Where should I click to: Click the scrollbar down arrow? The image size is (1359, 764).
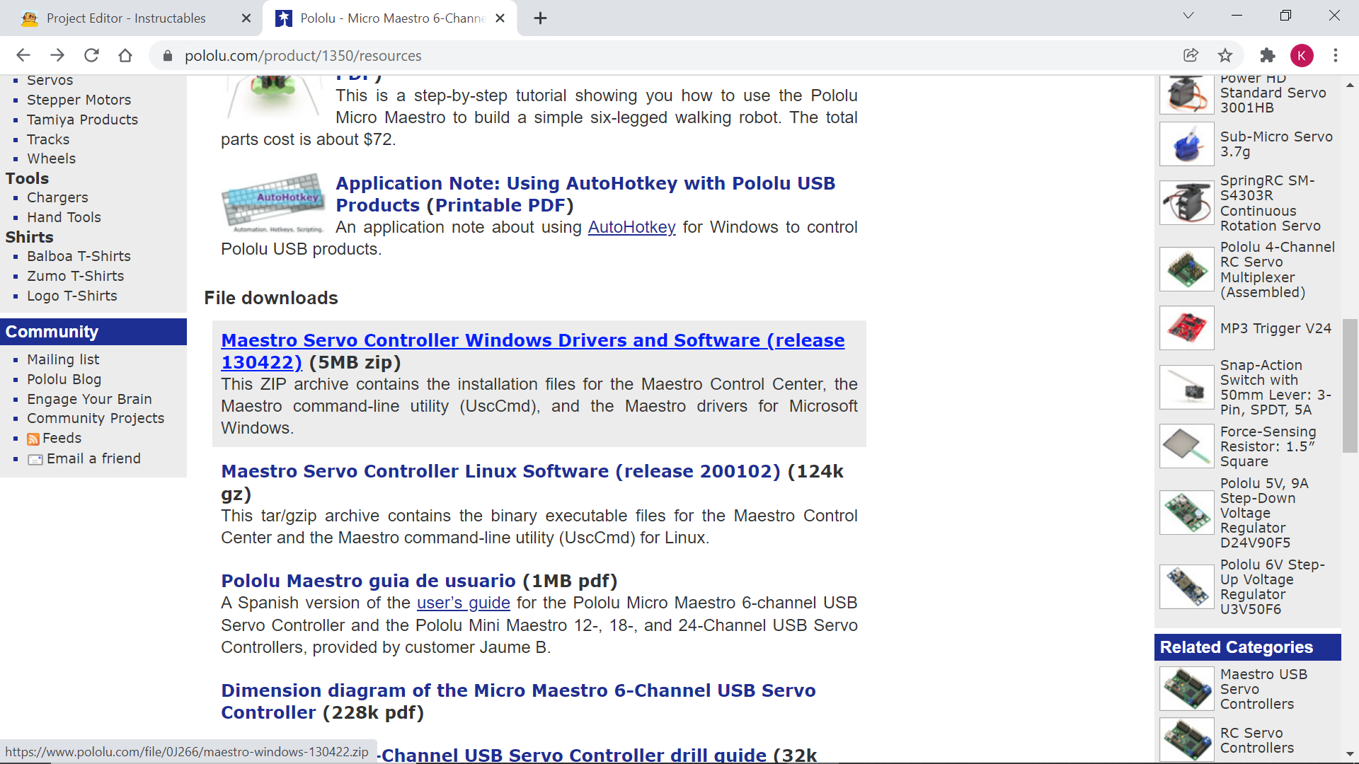point(1350,754)
